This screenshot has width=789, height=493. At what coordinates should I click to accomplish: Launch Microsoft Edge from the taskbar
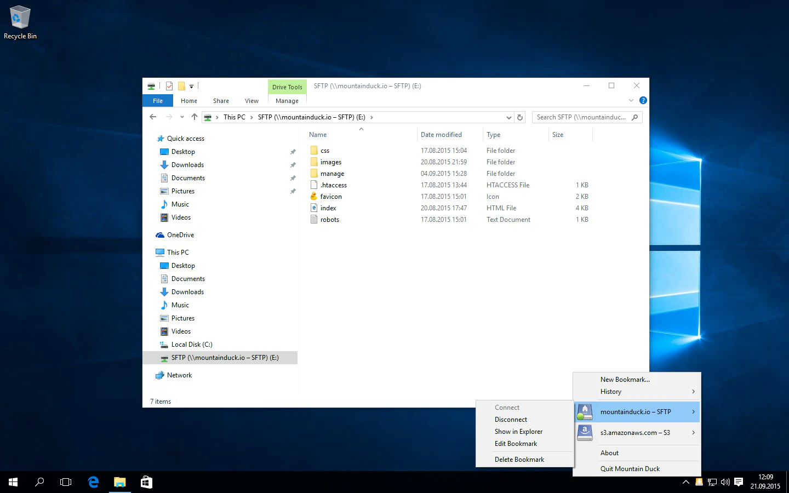(93, 482)
